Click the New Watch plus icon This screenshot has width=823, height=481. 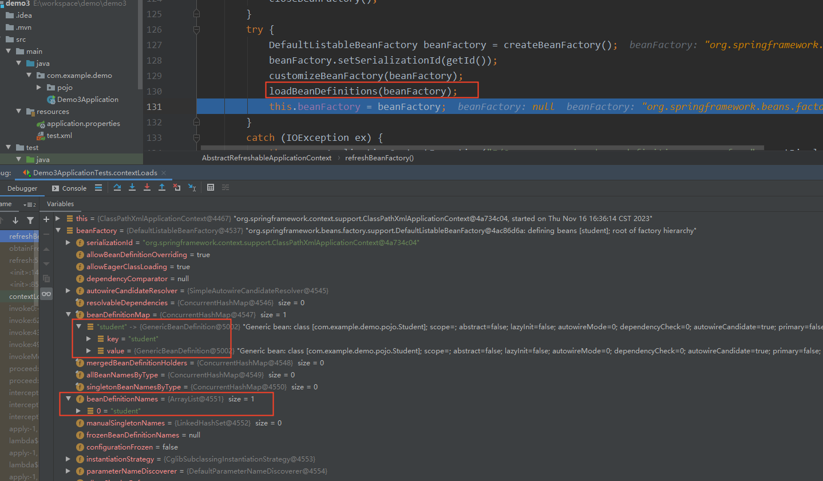[x=46, y=219]
